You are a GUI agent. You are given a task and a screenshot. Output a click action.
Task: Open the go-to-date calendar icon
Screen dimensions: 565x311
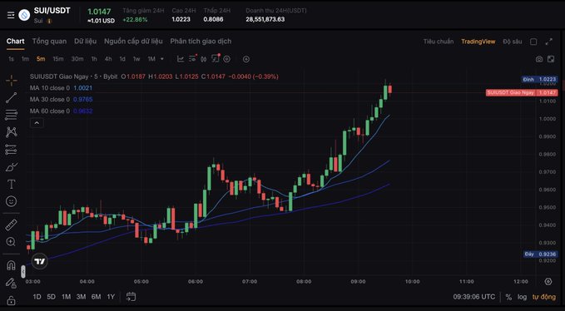point(131,297)
